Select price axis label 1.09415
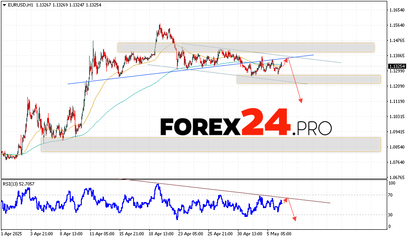 [x=397, y=131]
